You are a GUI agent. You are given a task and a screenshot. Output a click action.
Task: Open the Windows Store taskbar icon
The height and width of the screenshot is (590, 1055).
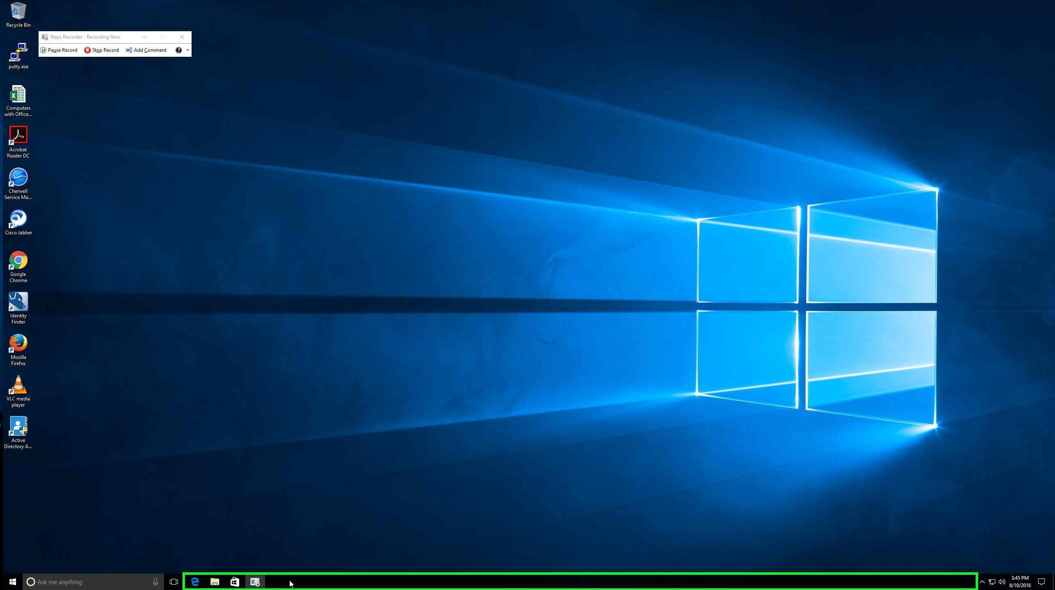coord(235,582)
